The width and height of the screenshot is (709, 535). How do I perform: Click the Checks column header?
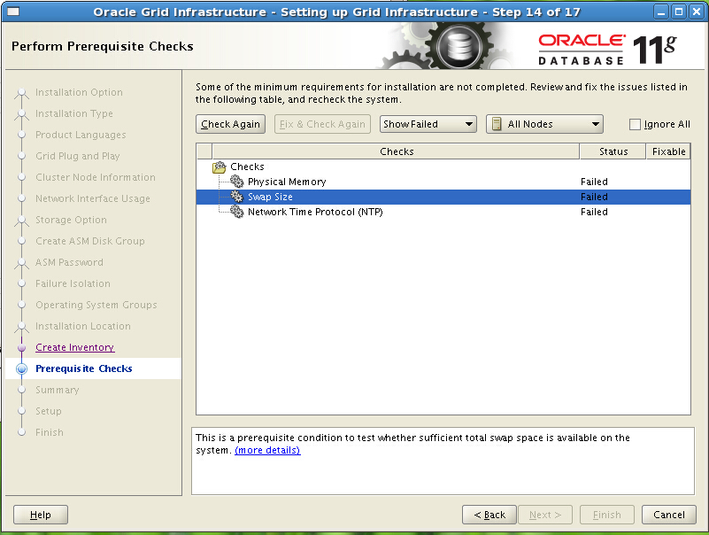pos(396,151)
